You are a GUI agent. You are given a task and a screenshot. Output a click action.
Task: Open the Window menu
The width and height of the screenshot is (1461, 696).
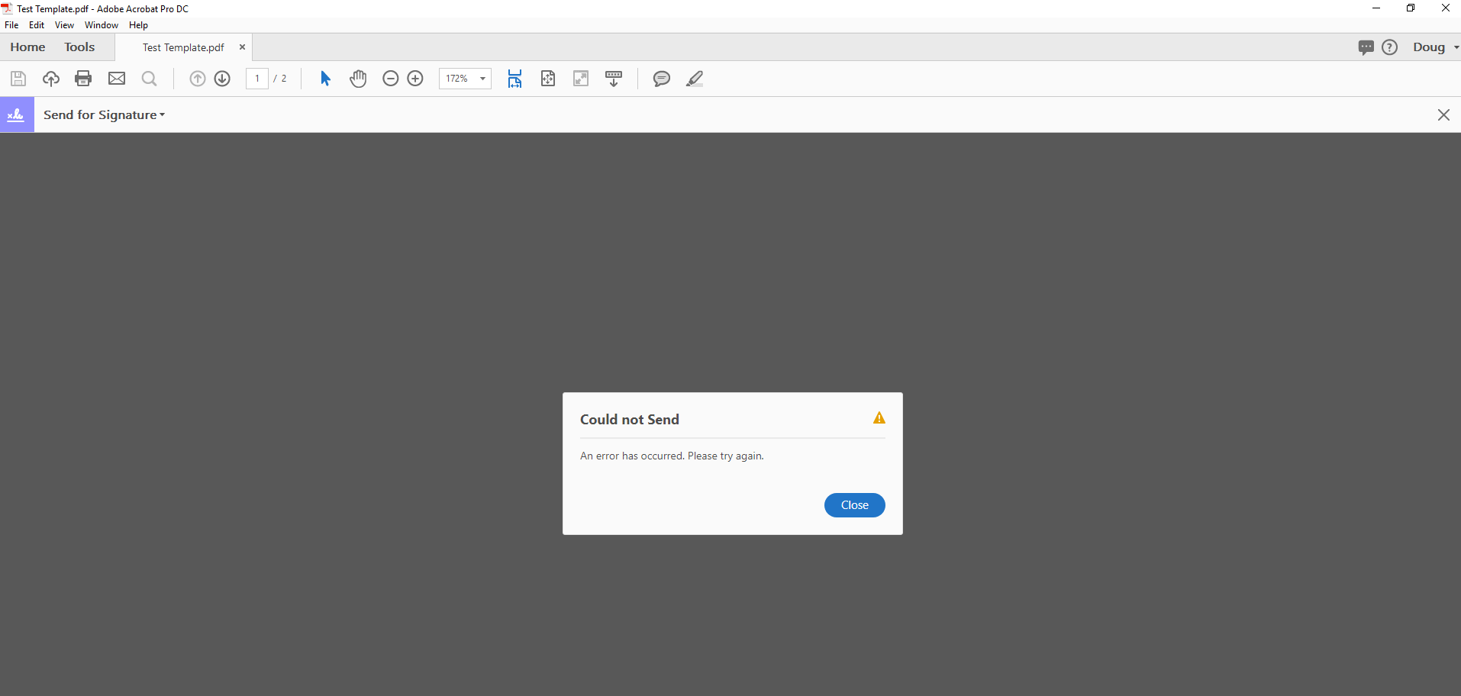tap(102, 25)
